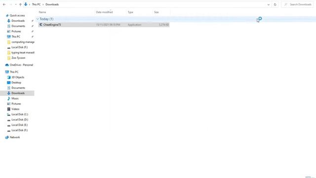Click the OneDrive cloud icon
Viewport: 316px width, 178px height.
coord(7,65)
